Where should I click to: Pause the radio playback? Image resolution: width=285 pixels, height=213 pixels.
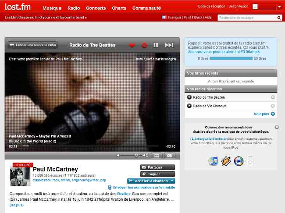coord(156,45)
